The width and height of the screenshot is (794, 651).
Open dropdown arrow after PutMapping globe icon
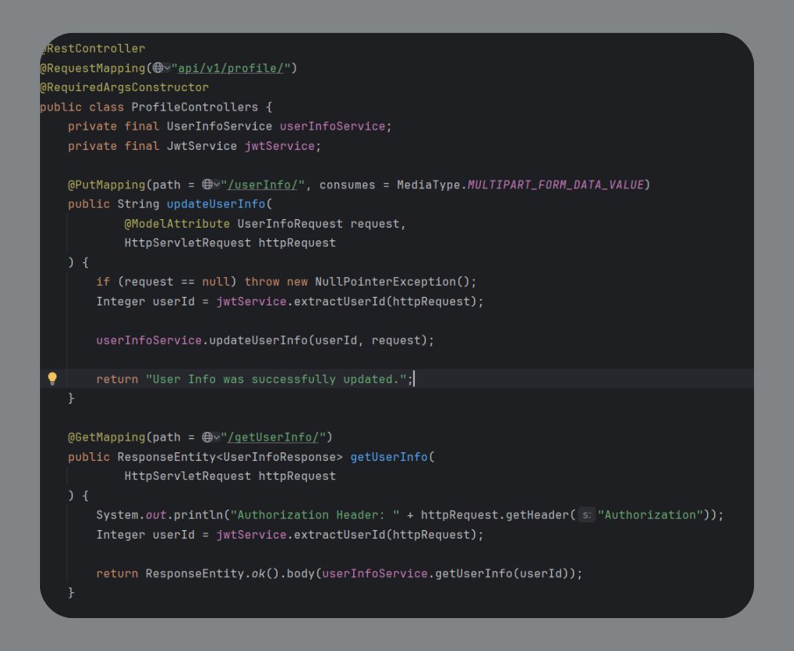[217, 185]
